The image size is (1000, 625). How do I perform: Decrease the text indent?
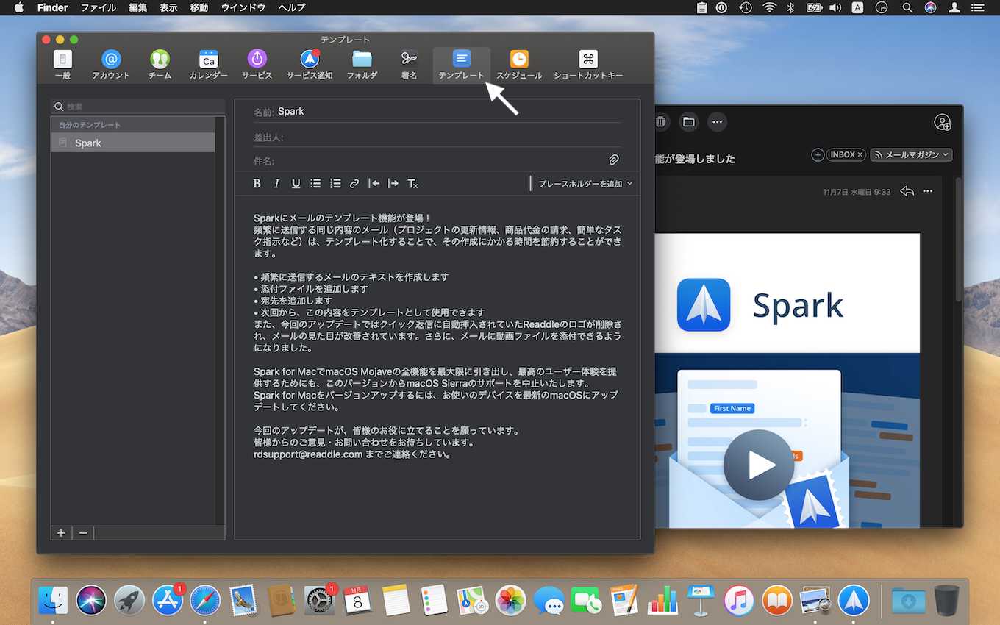click(x=374, y=184)
